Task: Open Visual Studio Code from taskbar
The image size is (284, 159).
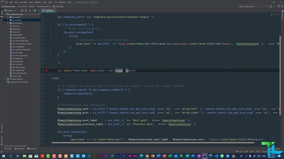Action: pos(216,156)
